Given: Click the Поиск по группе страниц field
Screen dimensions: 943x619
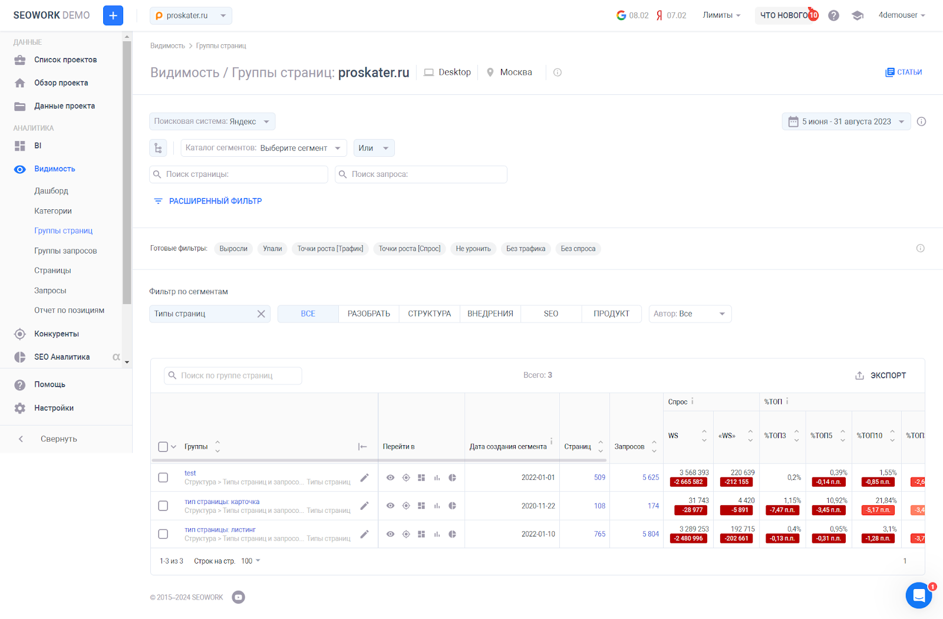Looking at the screenshot, I should pyautogui.click(x=233, y=376).
